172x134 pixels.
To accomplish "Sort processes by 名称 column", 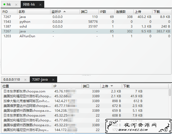I will [x=34, y=12].
